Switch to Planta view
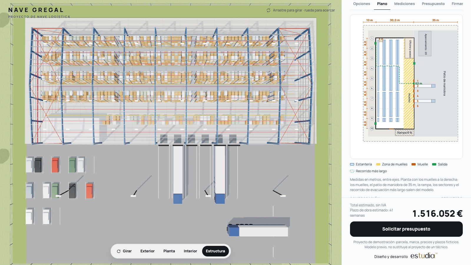 (169, 251)
